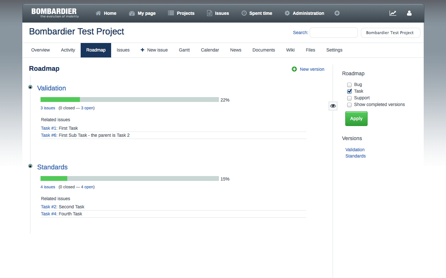Open the Calendar tab
Screen dimensions: 446x278
coord(210,50)
